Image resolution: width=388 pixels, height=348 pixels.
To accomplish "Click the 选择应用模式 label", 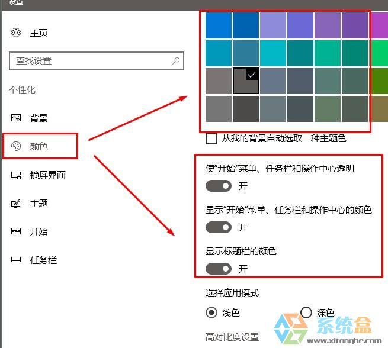I will (232, 292).
